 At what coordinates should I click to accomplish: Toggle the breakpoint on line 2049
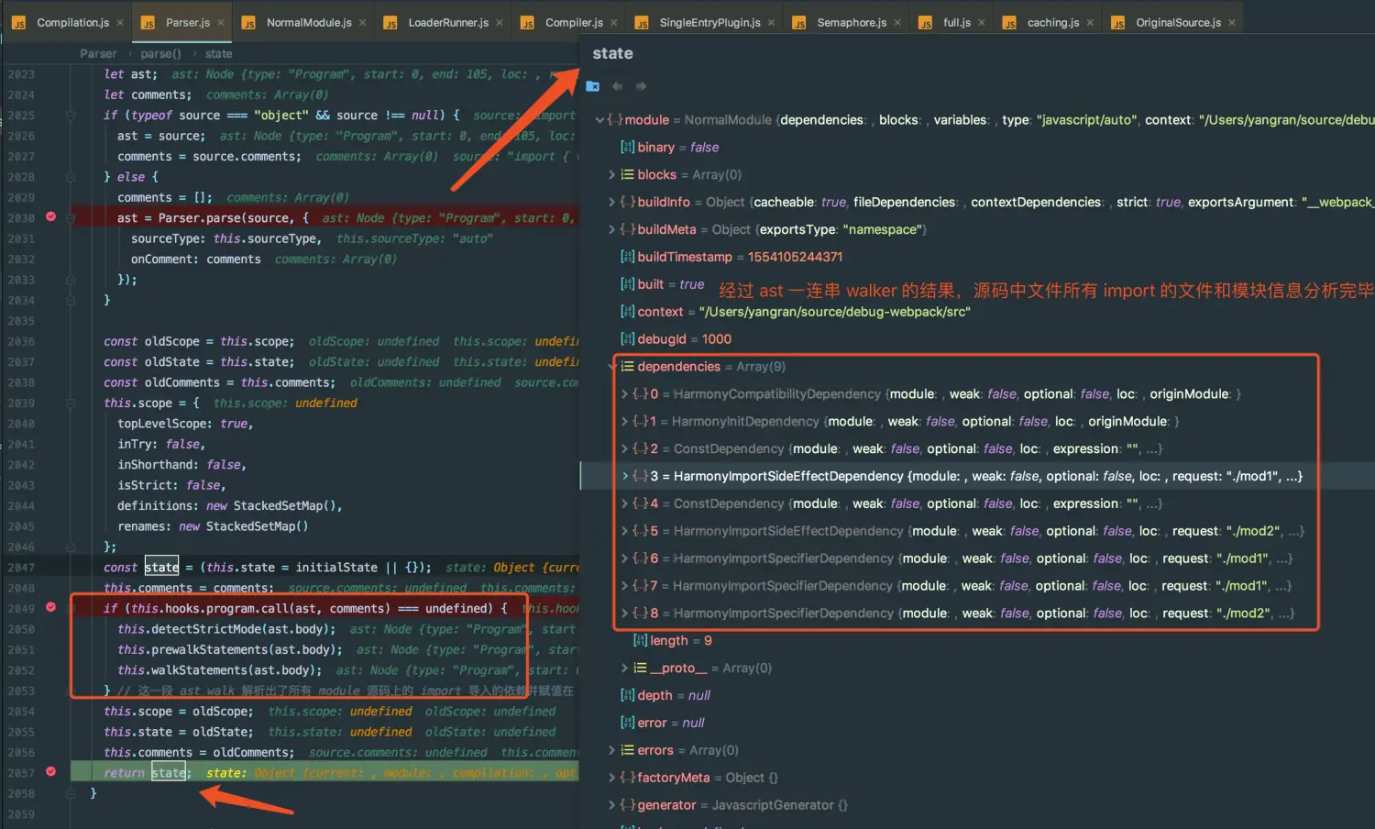51,607
